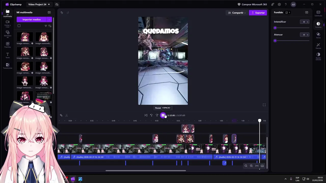Show hidden system tray icons
326x183 pixels.
(285, 179)
